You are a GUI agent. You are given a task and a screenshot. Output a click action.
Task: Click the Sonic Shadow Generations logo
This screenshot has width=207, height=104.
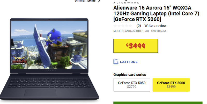tap(19, 61)
